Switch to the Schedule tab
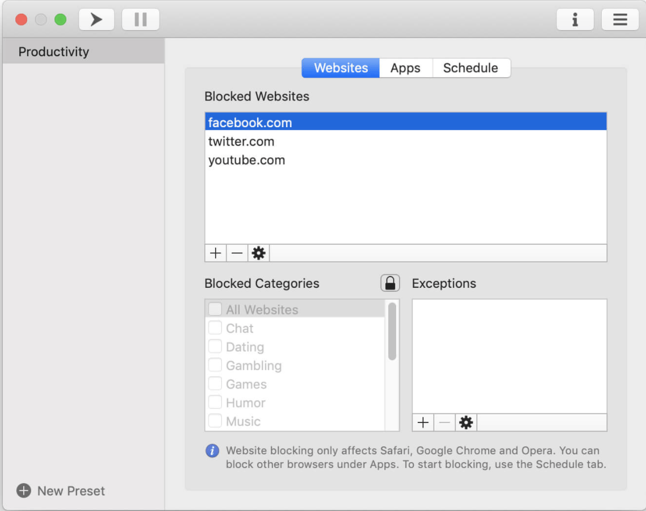 pyautogui.click(x=471, y=68)
